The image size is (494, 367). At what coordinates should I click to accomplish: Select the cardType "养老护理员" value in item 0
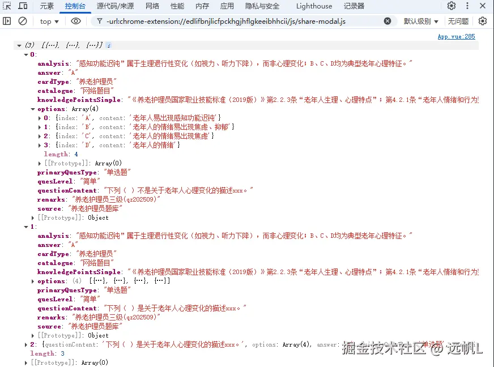pos(96,82)
